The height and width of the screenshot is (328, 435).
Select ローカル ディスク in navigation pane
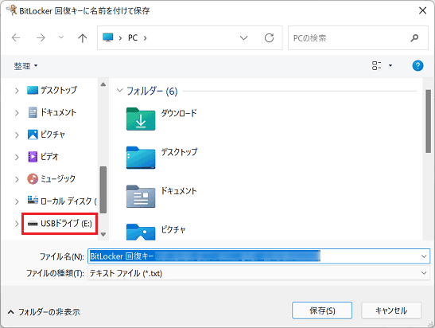pyautogui.click(x=61, y=201)
